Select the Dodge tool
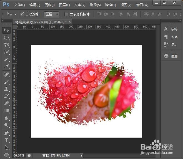The image size is (183, 159). 6,125
